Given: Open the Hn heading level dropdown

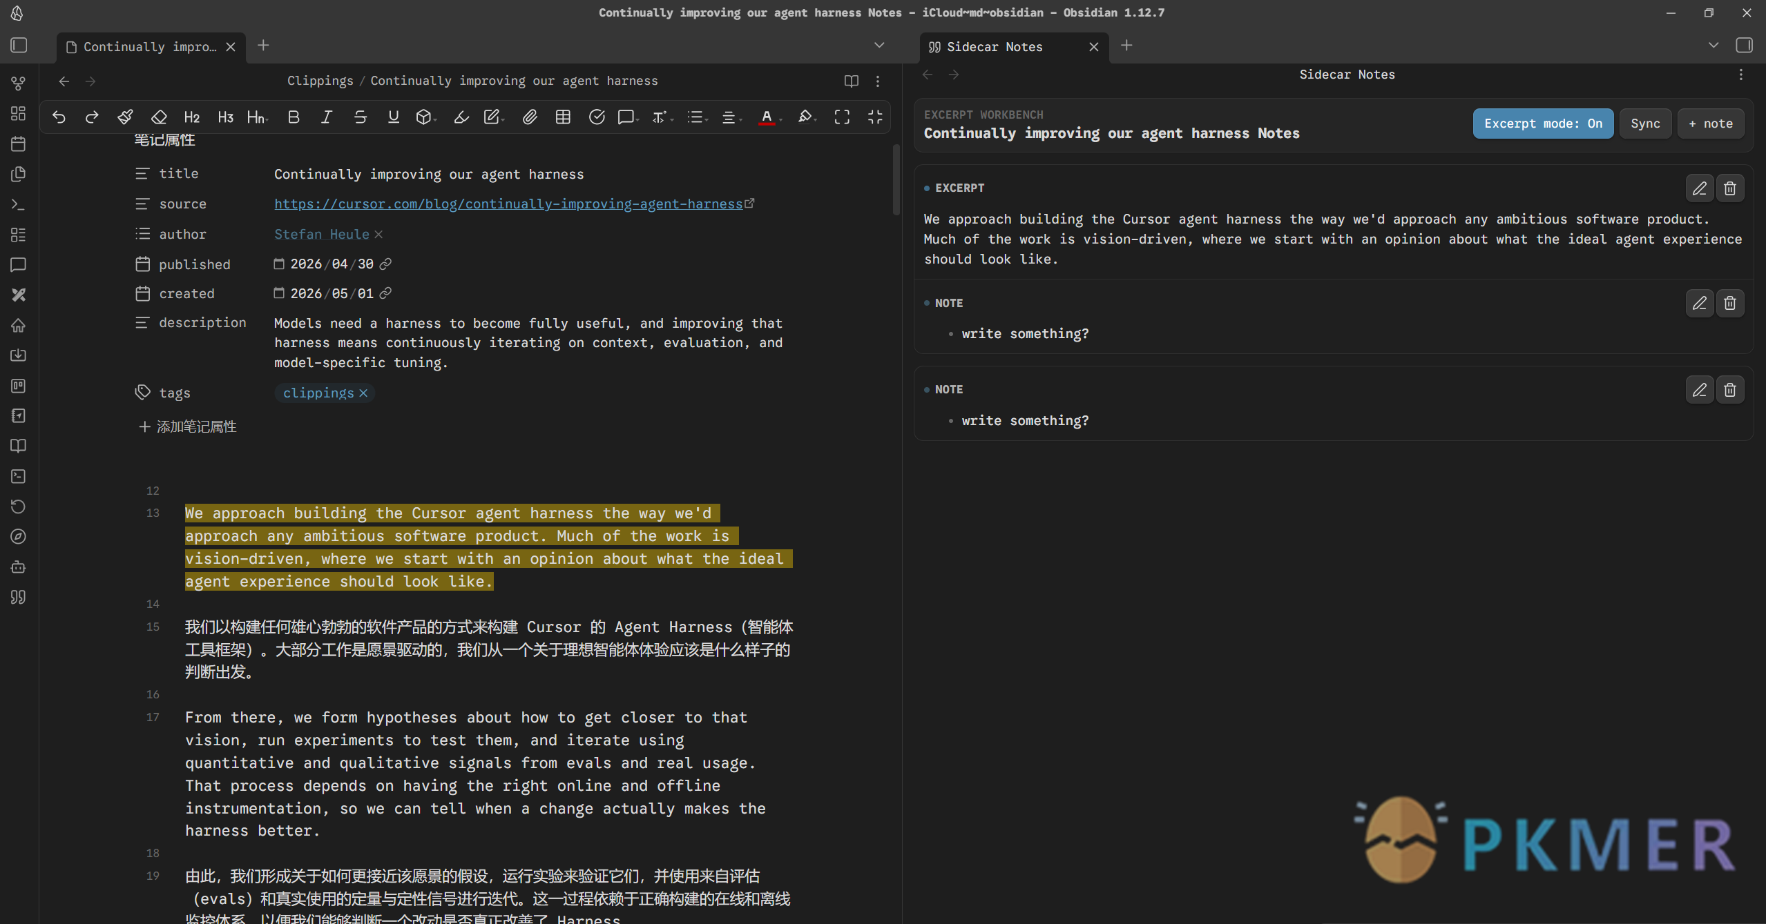Looking at the screenshot, I should 258,117.
